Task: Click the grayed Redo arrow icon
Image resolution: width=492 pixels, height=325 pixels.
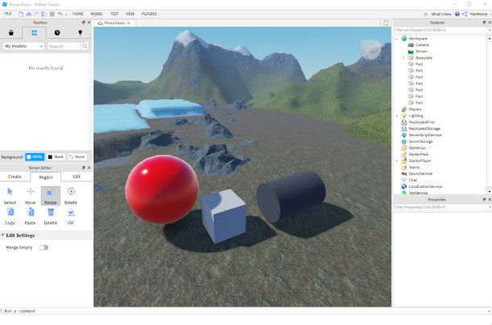Action: (x=36, y=14)
